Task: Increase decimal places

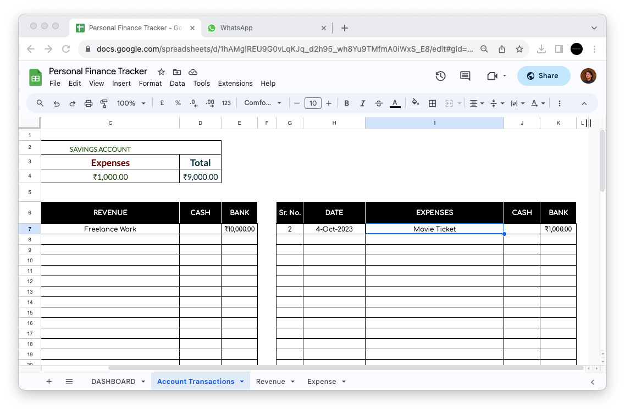Action: pos(209,103)
